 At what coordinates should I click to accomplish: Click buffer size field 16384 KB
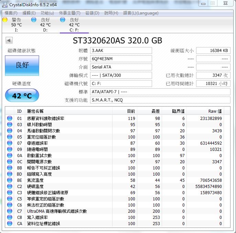click(213, 51)
